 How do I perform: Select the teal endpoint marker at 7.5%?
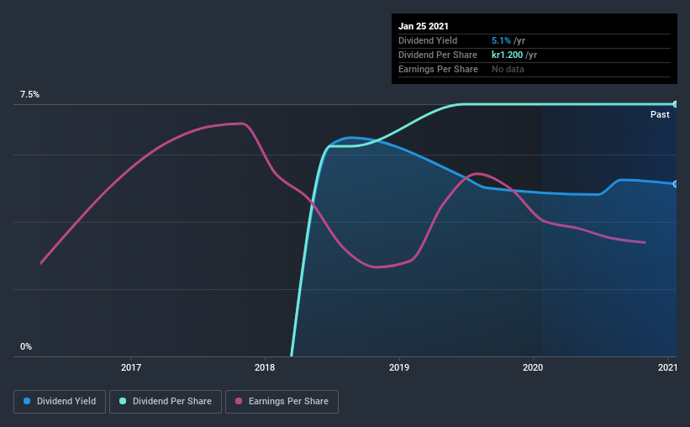pyautogui.click(x=676, y=104)
